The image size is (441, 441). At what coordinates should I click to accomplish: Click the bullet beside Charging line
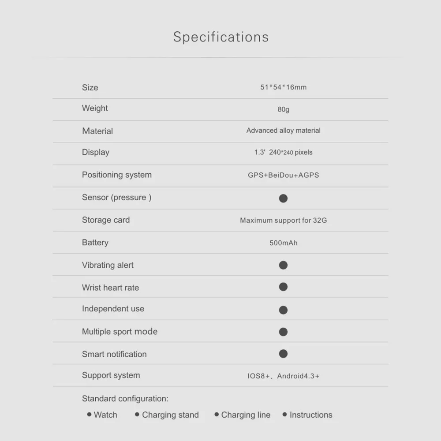217,414
